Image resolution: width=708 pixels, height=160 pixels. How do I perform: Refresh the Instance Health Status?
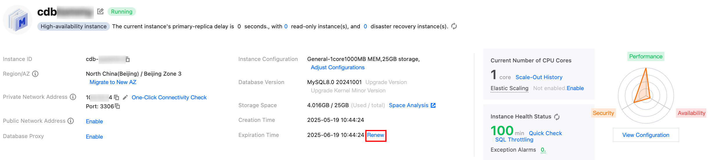coord(557,117)
